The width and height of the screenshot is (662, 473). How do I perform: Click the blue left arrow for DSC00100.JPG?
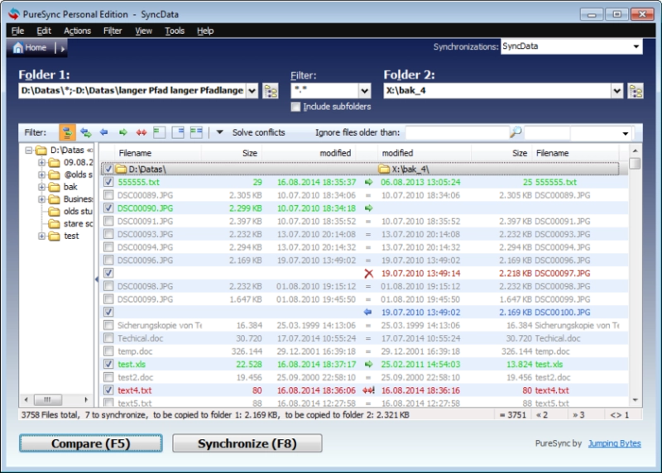pyautogui.click(x=367, y=313)
